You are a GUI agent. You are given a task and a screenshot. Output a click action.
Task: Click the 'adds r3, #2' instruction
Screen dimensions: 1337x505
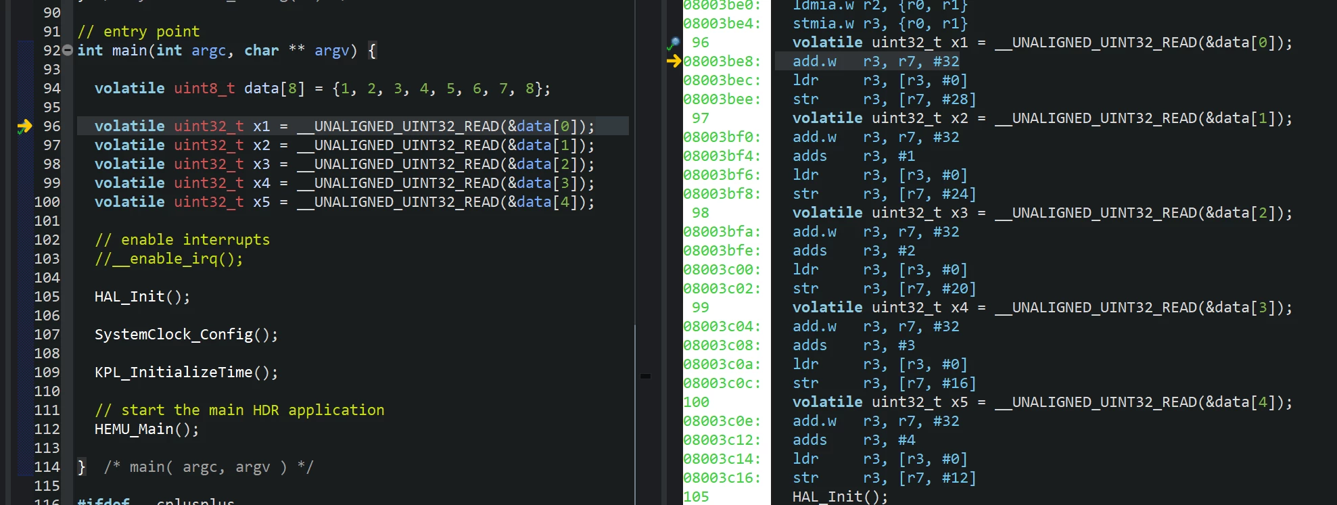[x=853, y=251]
